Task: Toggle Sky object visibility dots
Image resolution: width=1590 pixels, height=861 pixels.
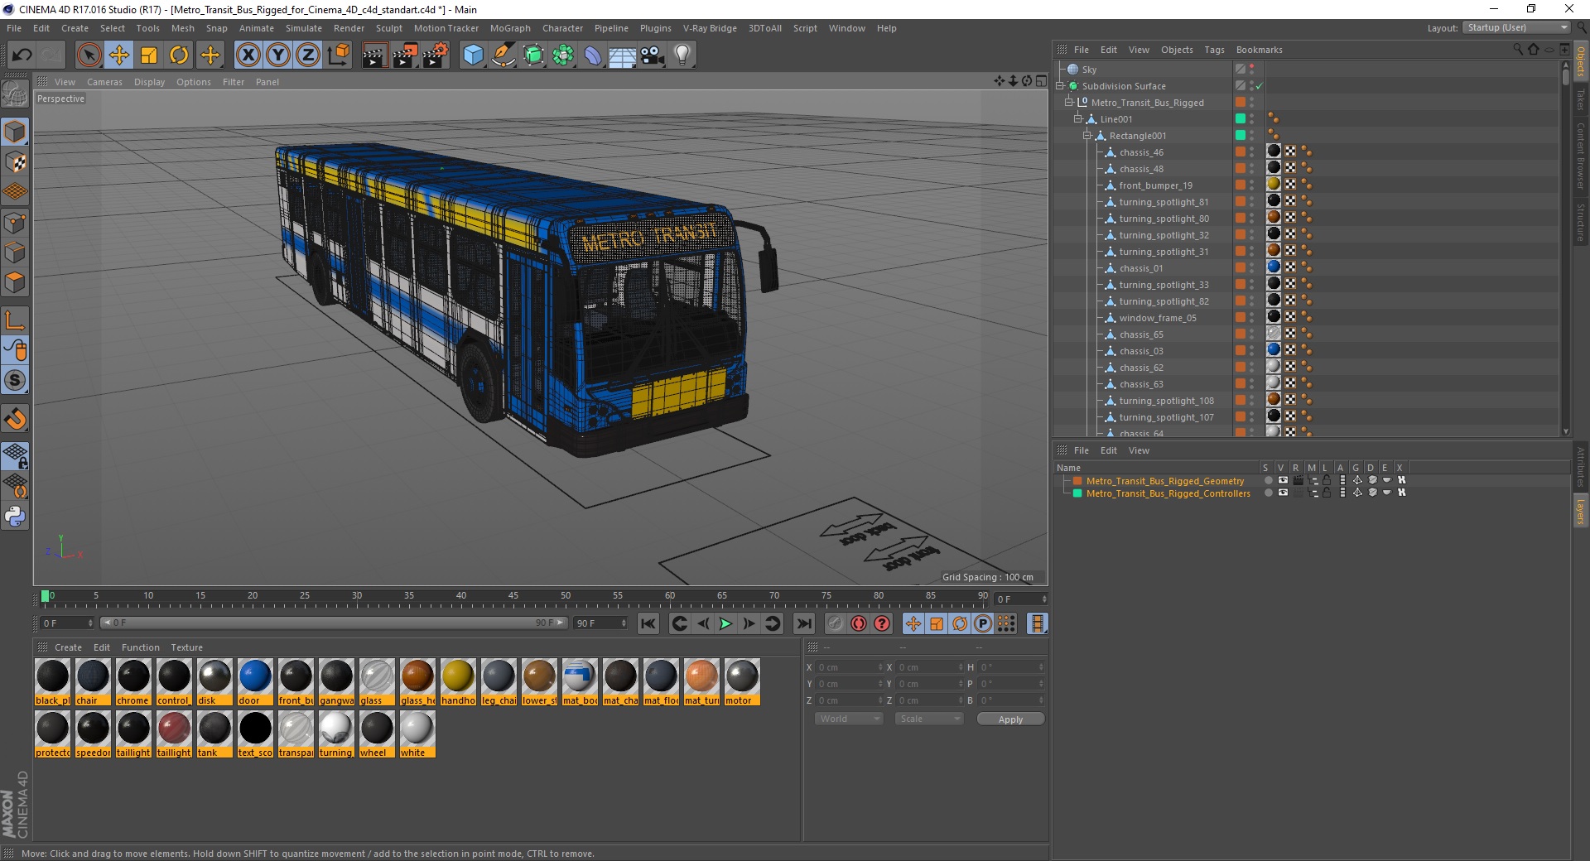Action: [1252, 70]
